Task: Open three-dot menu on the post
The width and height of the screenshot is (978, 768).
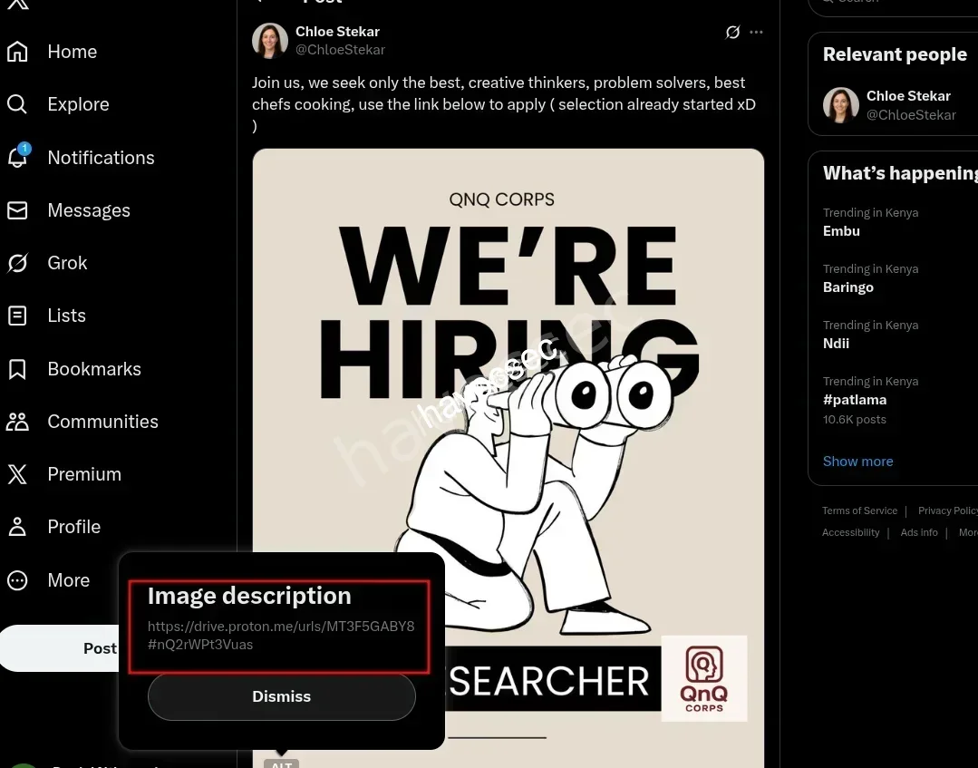Action: (757, 33)
